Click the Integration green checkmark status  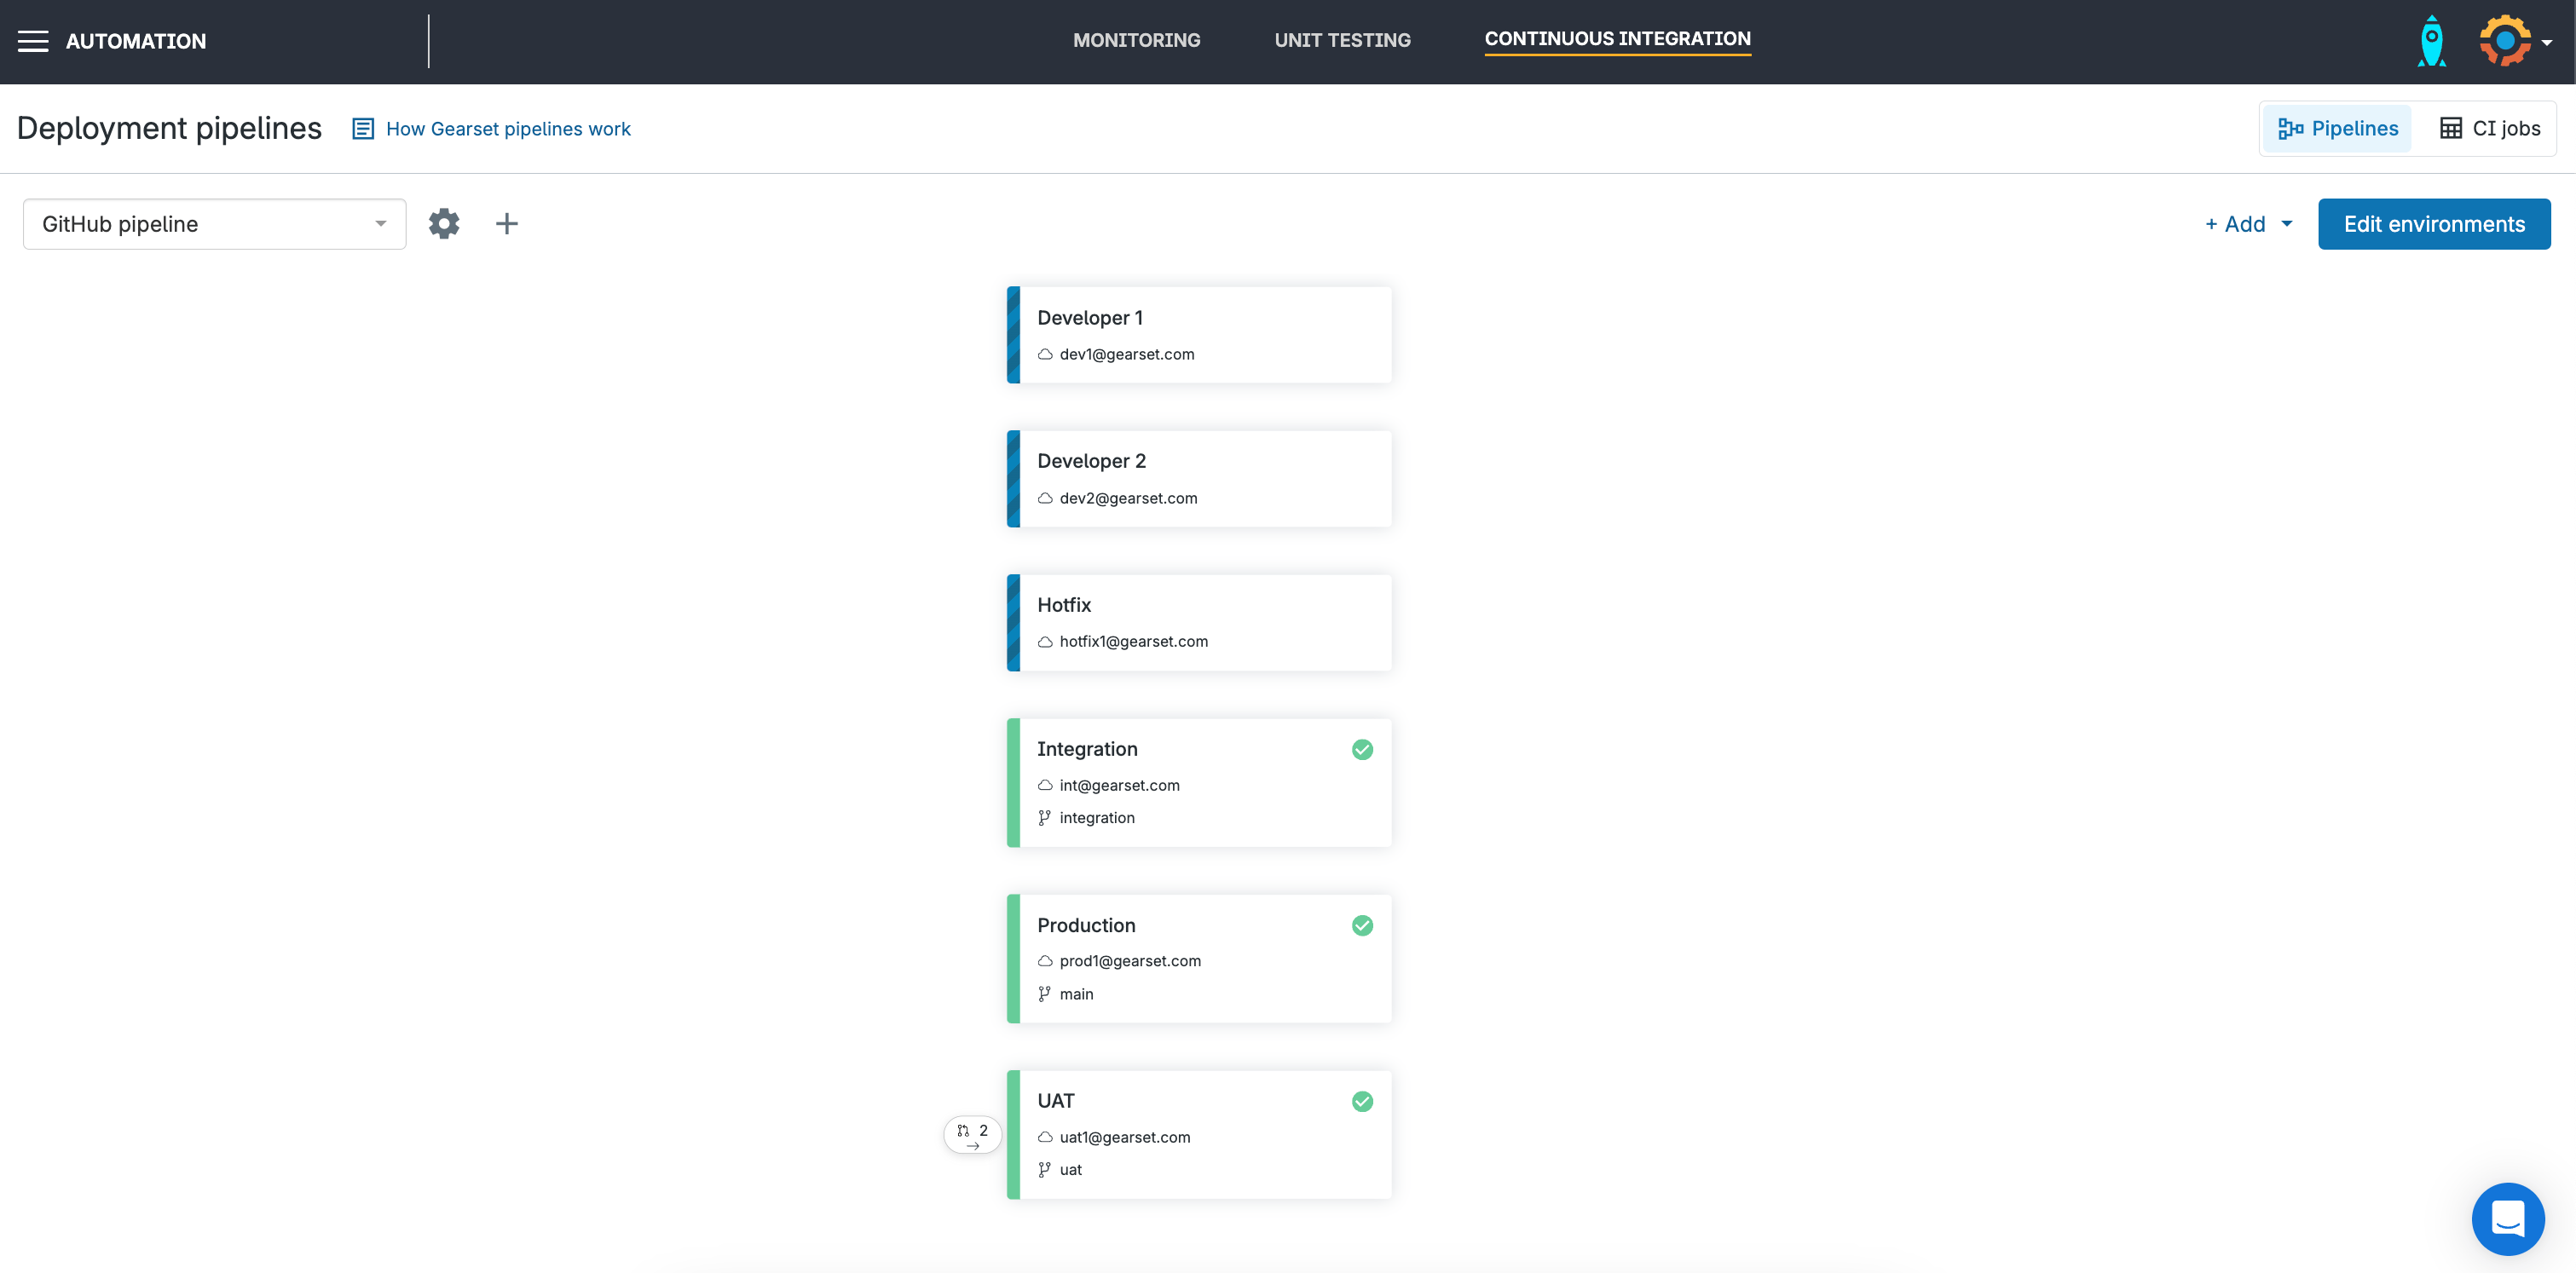(x=1362, y=750)
